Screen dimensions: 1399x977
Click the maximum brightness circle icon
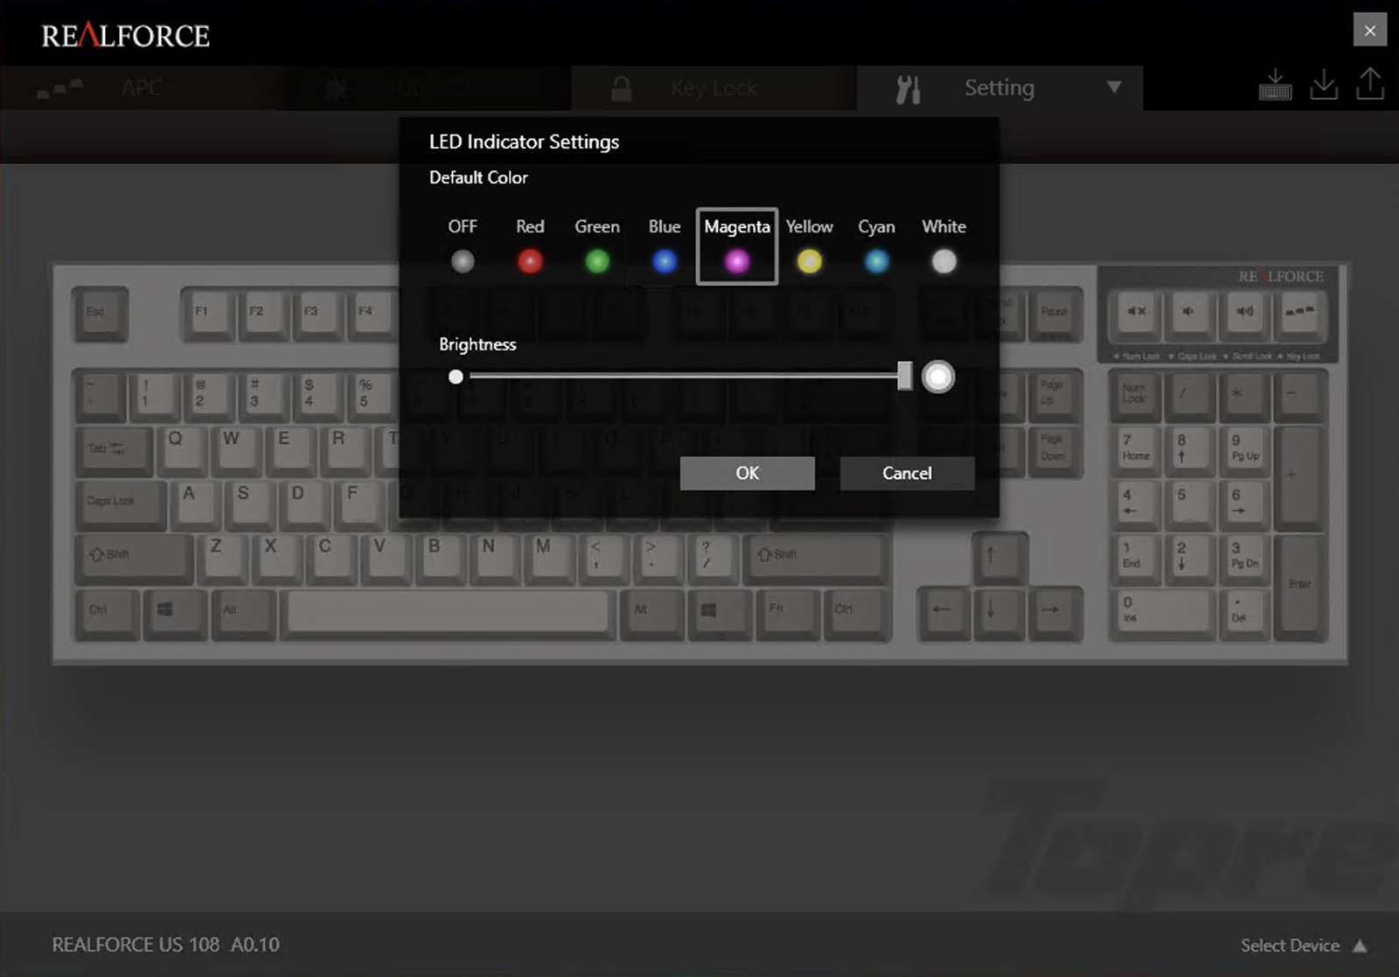click(x=938, y=377)
